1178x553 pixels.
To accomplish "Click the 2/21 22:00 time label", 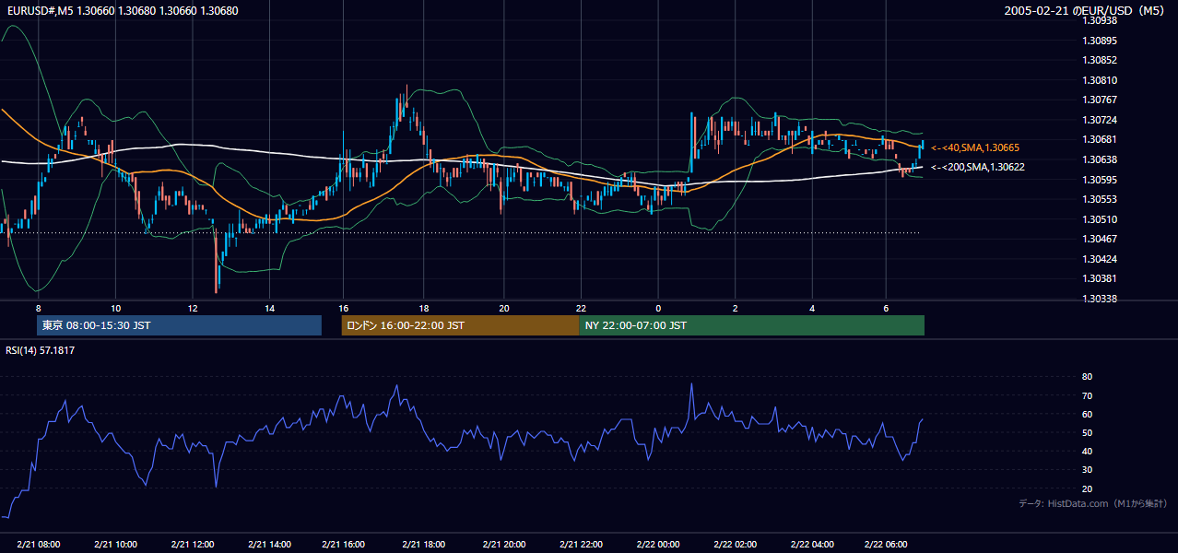I will coord(581,545).
